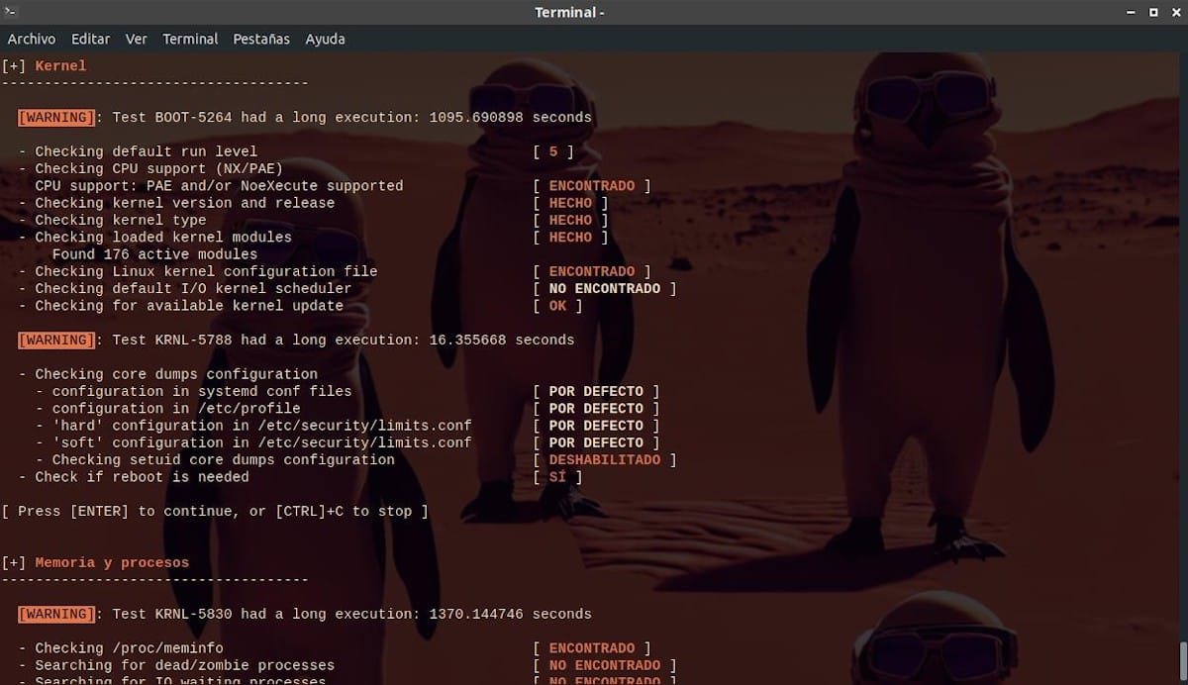Click OK beside available kernel update
Image resolution: width=1188 pixels, height=685 pixels.
click(x=558, y=306)
